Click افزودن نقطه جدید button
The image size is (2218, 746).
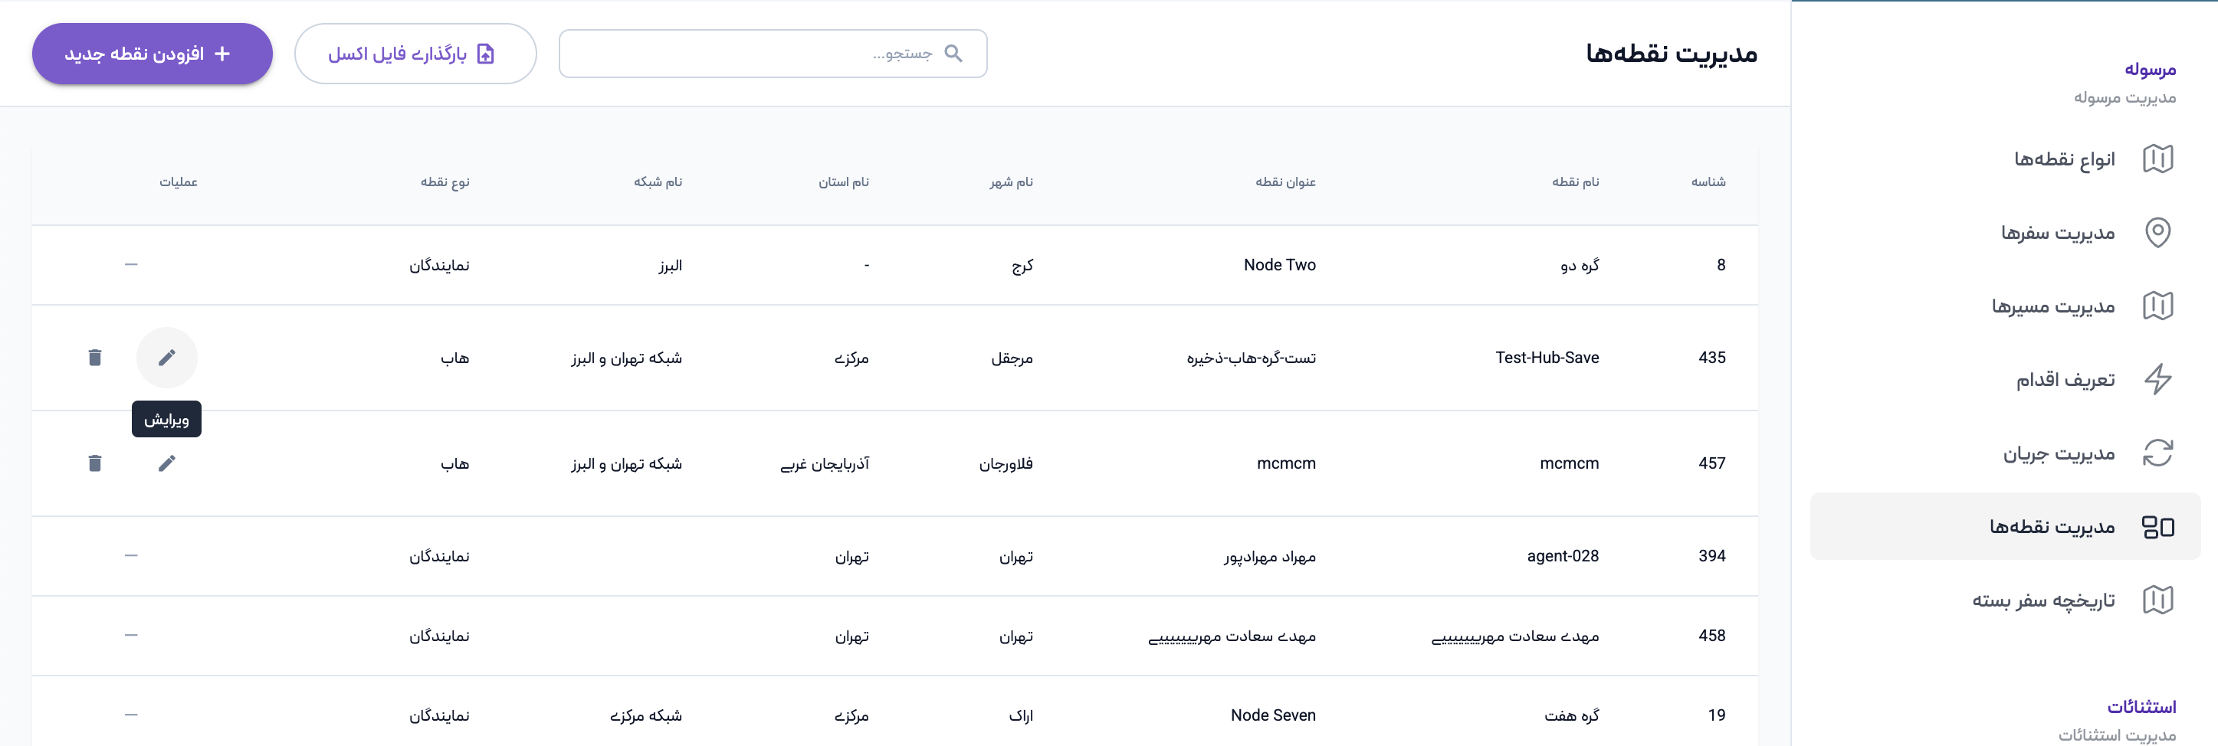(x=153, y=54)
